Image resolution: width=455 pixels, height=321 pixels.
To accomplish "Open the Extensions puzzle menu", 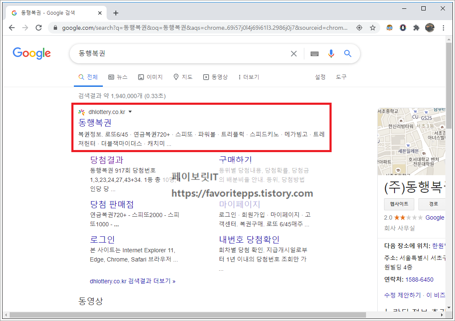I will coord(416,28).
